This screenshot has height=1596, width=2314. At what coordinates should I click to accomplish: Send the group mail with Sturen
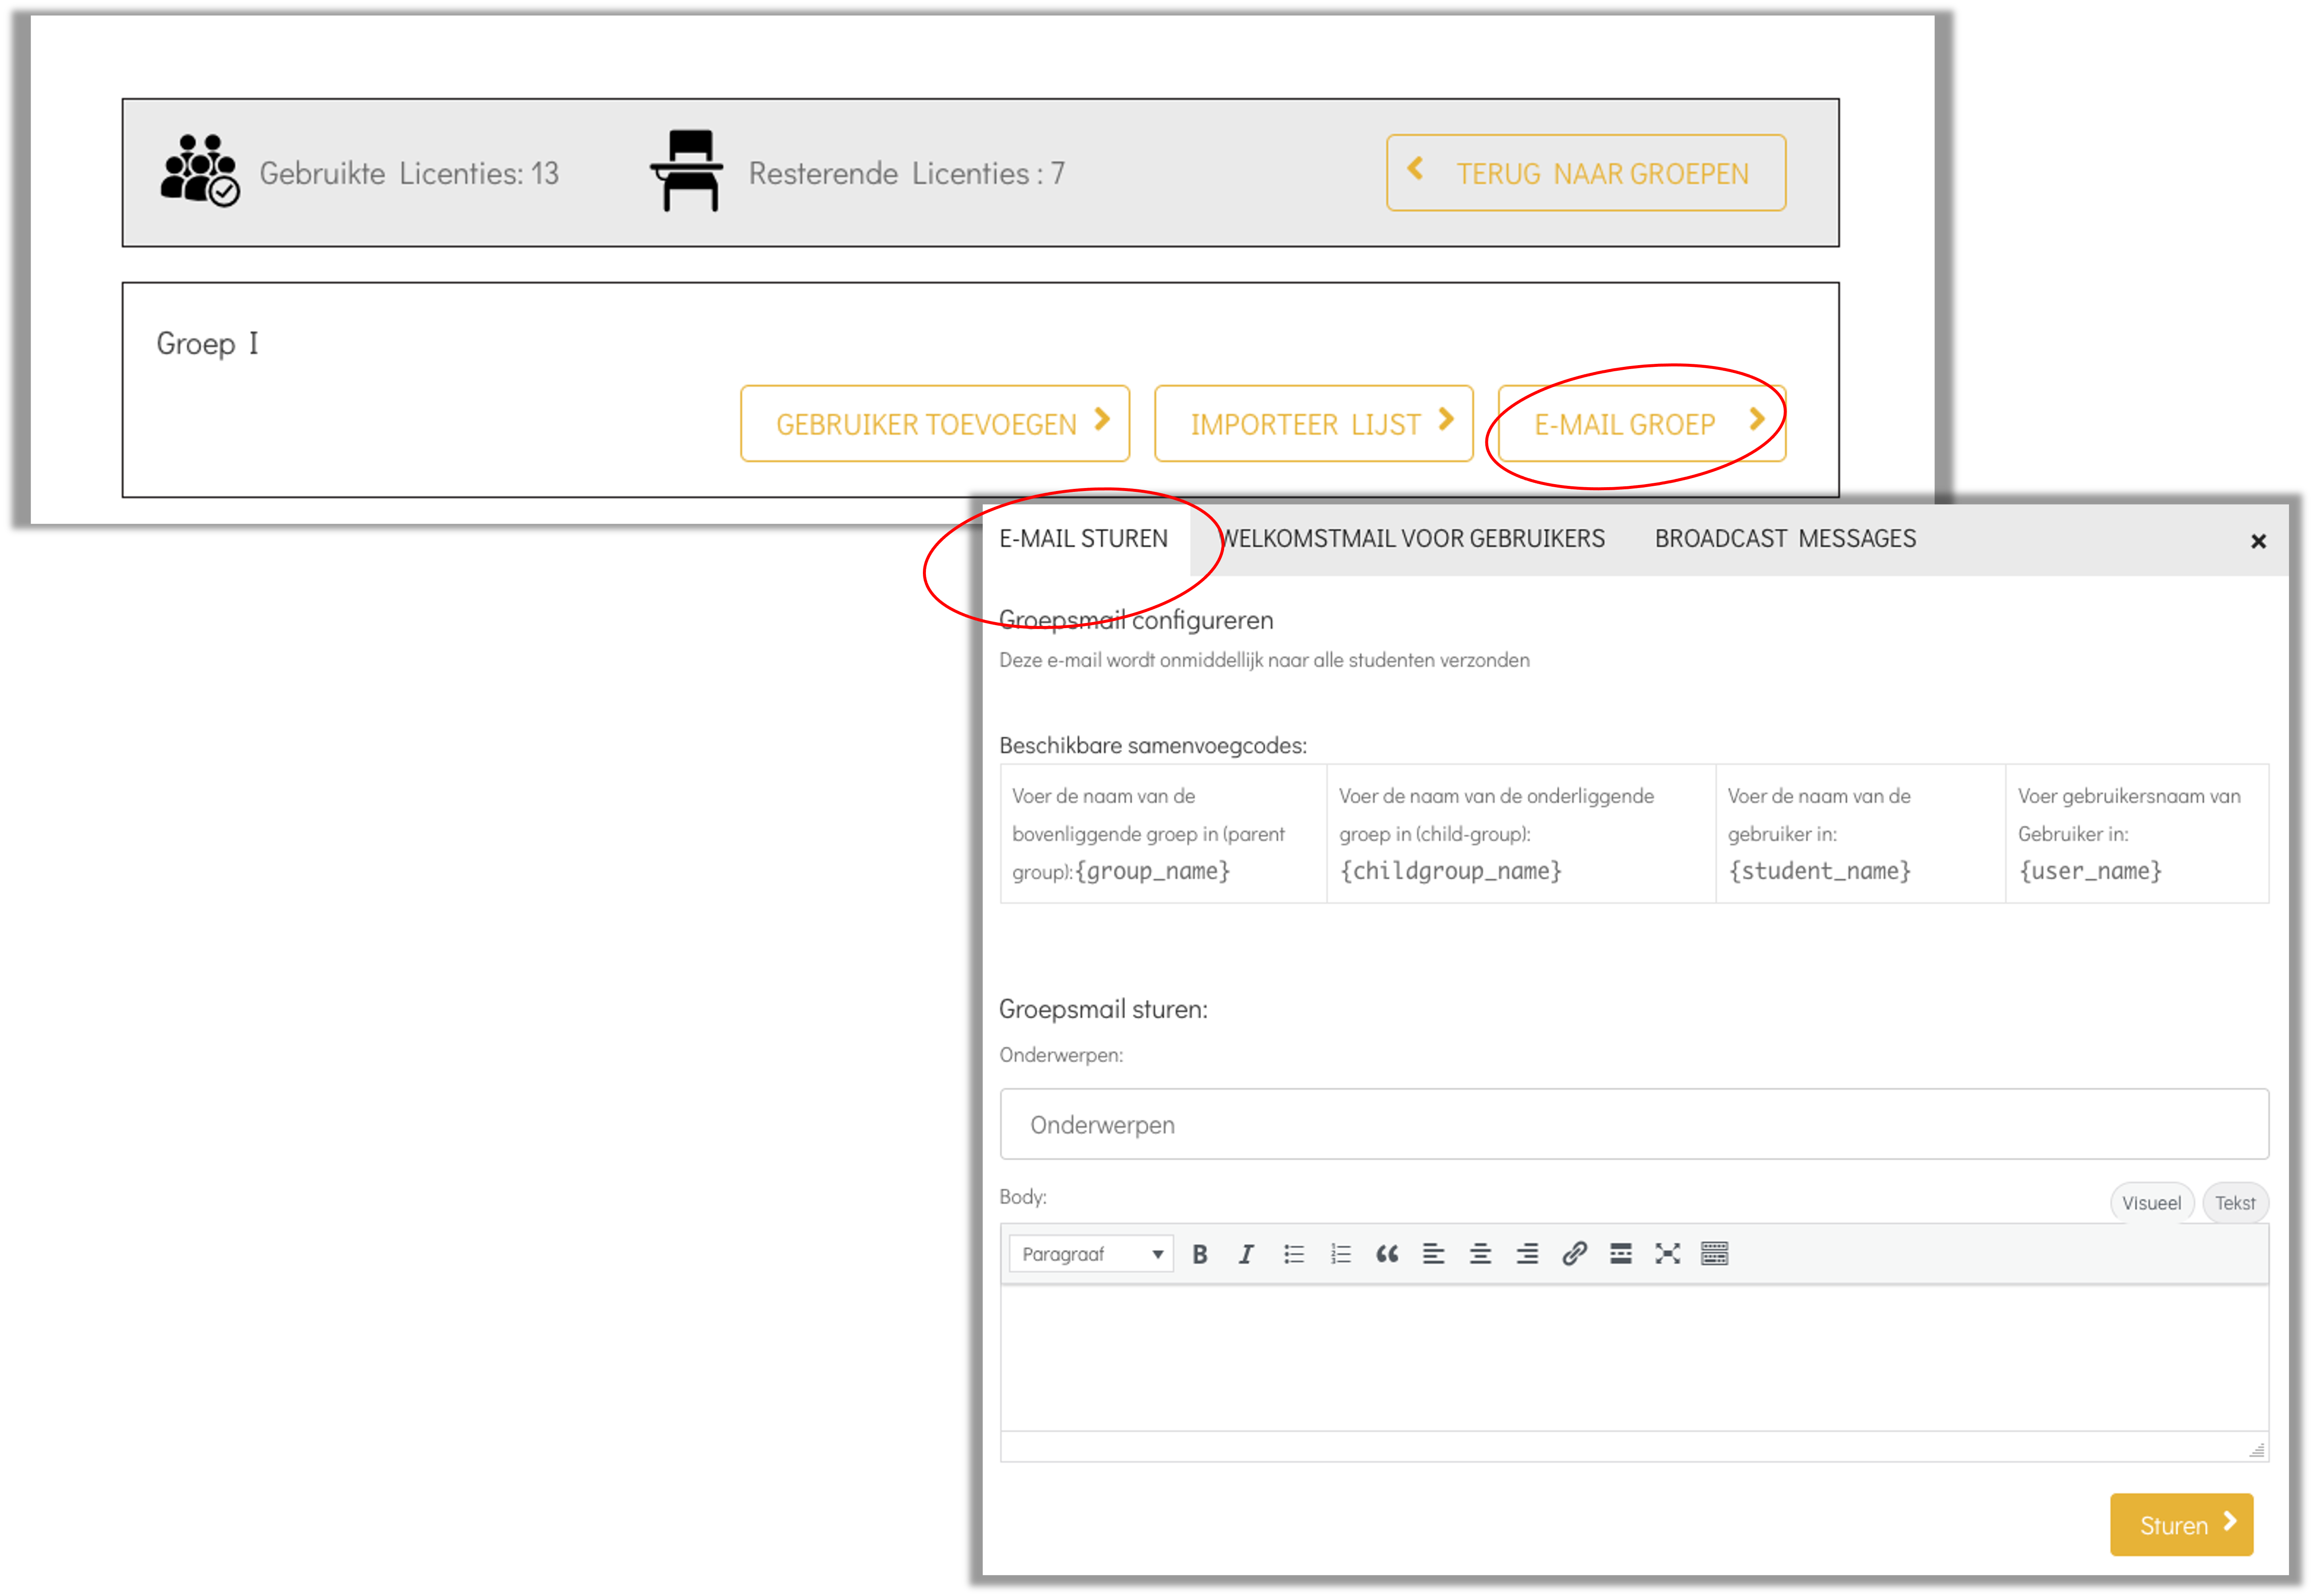[2181, 1525]
